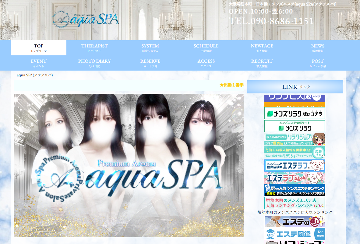The height and width of the screenshot is (244, 360).
Task: Click the main aqua SPA hero image
Action: pos(129,165)
